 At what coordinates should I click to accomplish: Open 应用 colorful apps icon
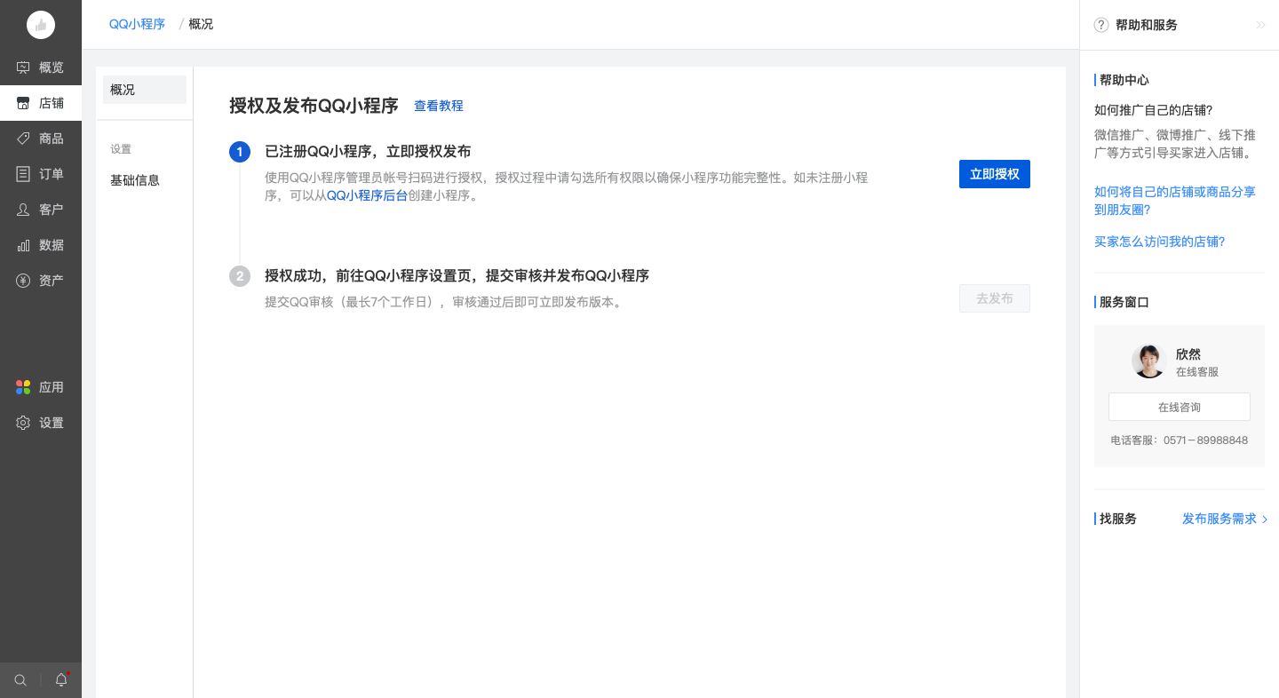point(23,387)
